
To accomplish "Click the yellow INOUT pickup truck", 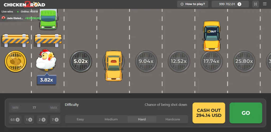I will point(211,36).
